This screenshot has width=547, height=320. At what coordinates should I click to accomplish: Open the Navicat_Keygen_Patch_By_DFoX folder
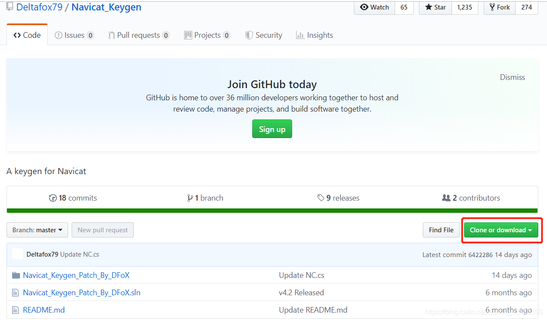(x=76, y=275)
